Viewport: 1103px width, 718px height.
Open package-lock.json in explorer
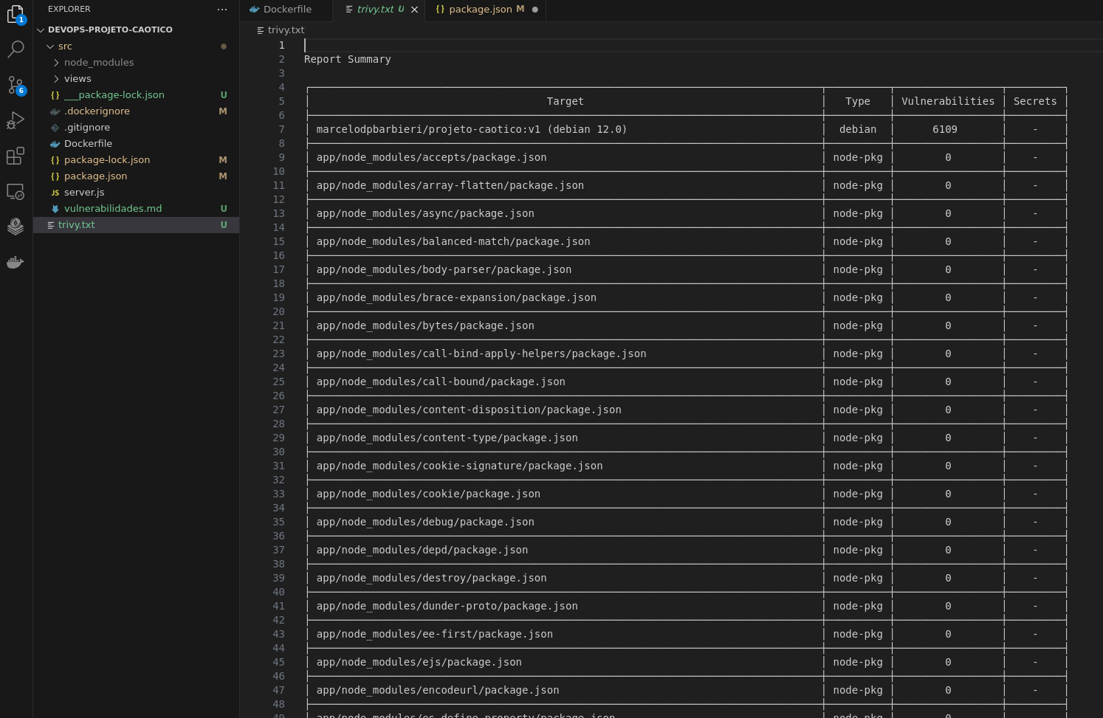(x=106, y=160)
